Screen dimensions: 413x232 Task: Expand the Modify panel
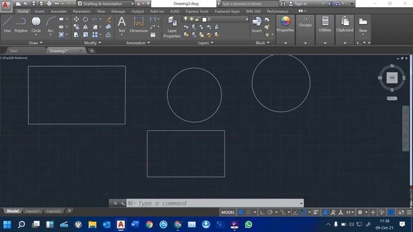pos(92,43)
